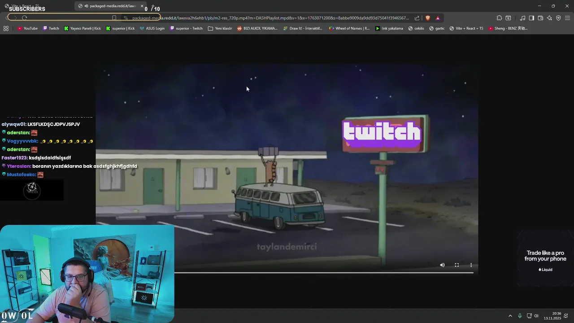Click the Mustafaekc chat username
The width and height of the screenshot is (574, 323).
[21, 175]
